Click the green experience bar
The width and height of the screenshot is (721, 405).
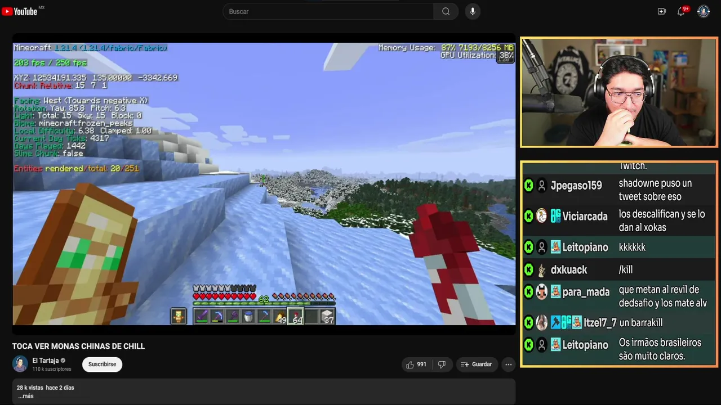coord(264,303)
